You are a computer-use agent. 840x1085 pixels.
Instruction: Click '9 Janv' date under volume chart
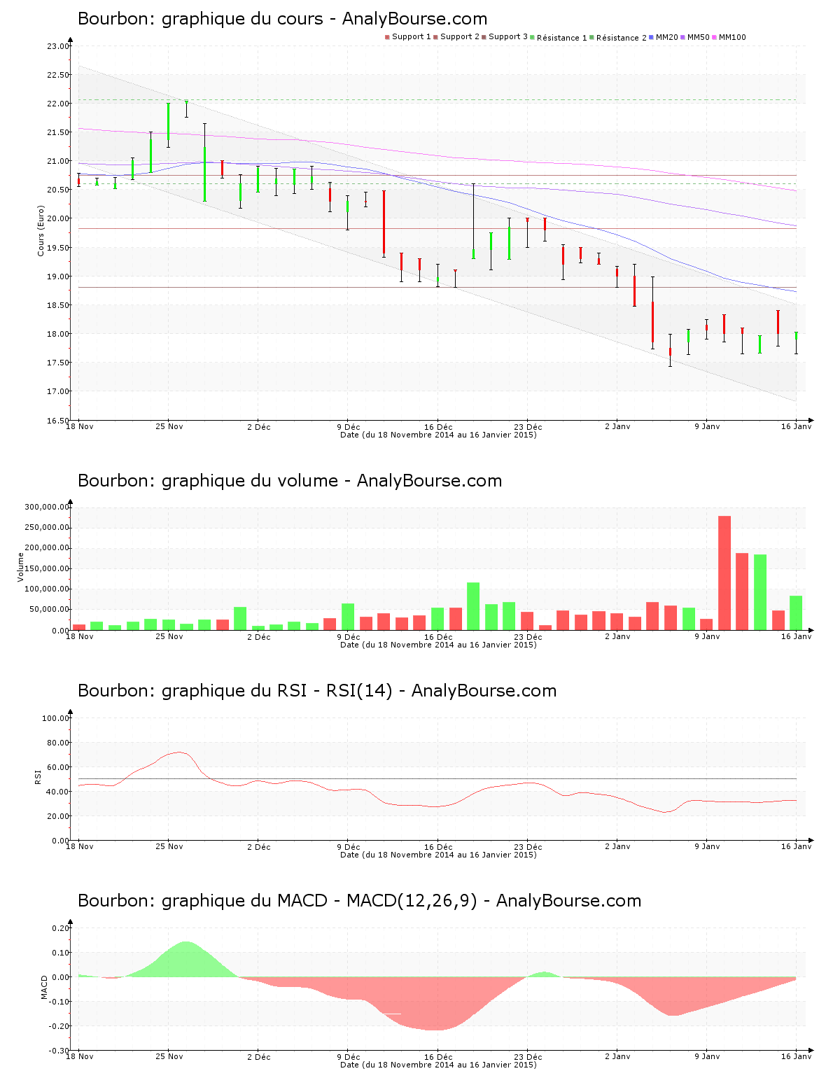coord(707,636)
